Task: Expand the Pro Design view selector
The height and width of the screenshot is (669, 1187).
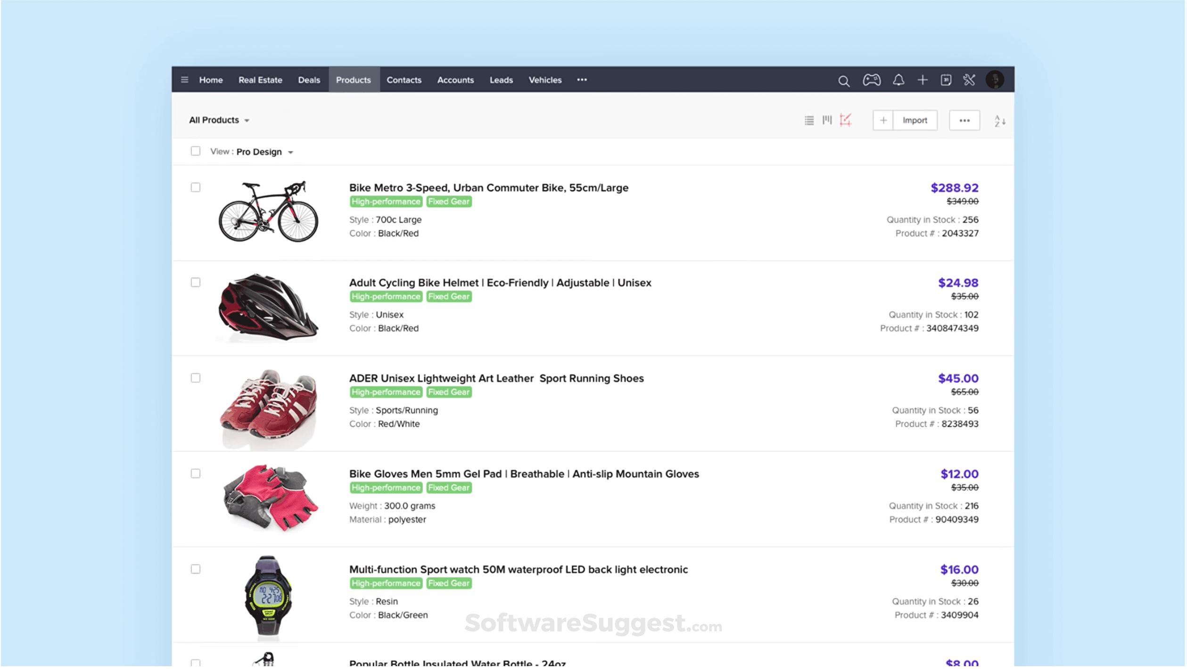Action: pyautogui.click(x=264, y=152)
